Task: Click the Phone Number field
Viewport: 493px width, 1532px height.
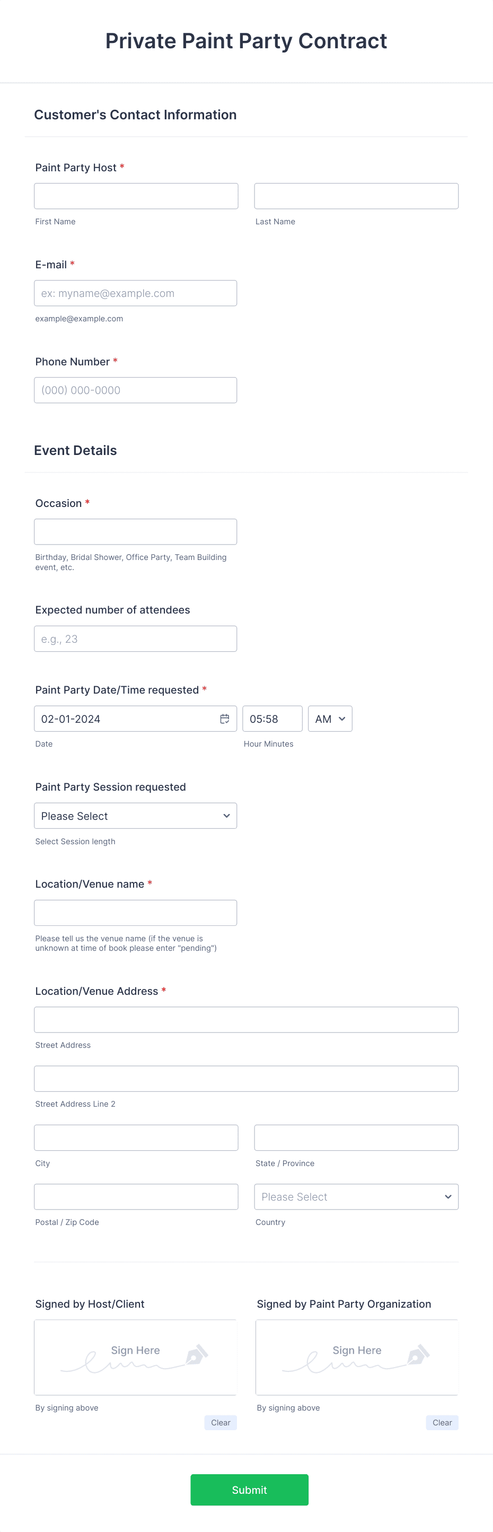Action: [136, 390]
